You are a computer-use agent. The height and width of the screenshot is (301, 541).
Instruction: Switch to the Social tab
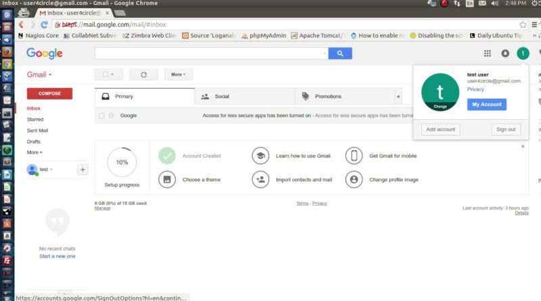point(245,96)
